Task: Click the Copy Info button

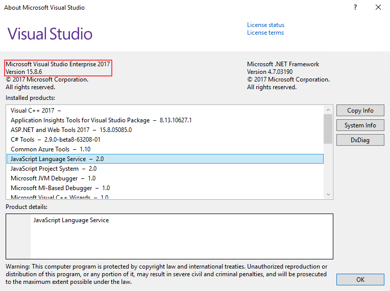Action: coord(360,111)
